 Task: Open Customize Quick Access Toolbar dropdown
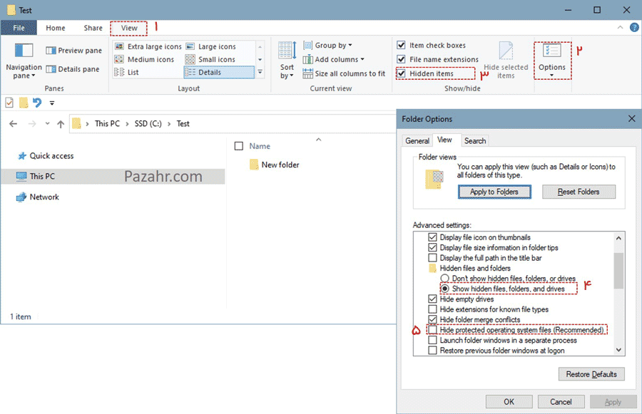(52, 103)
